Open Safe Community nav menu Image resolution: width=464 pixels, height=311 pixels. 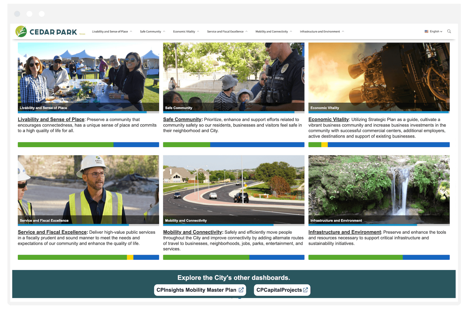coord(150,31)
